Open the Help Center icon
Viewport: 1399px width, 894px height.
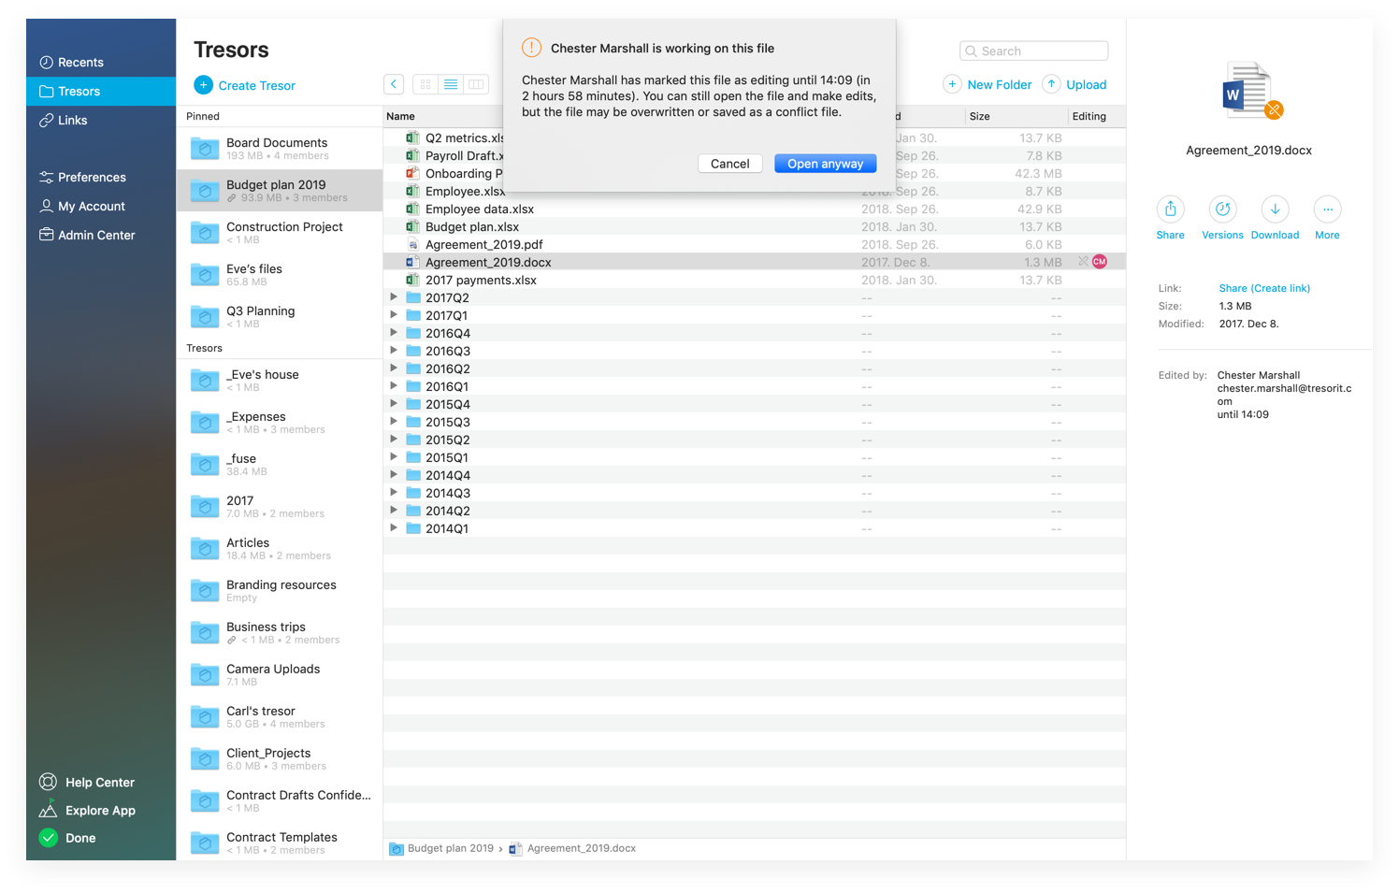[x=48, y=782]
